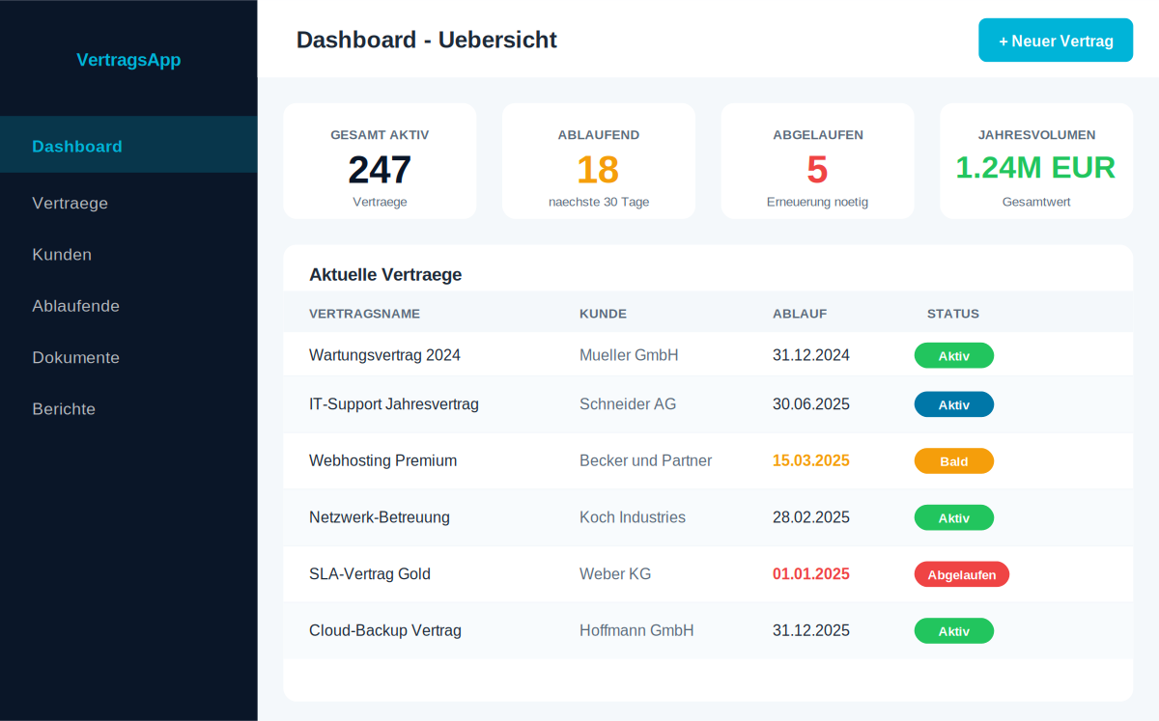The image size is (1159, 721).
Task: Click the Kunde column header
Action: tap(603, 314)
